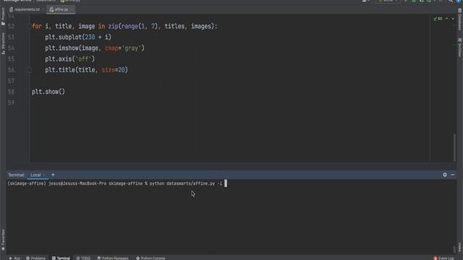This screenshot has height=260, width=463.
Task: Hide the terminal panel with the minus icon
Action: point(453,175)
